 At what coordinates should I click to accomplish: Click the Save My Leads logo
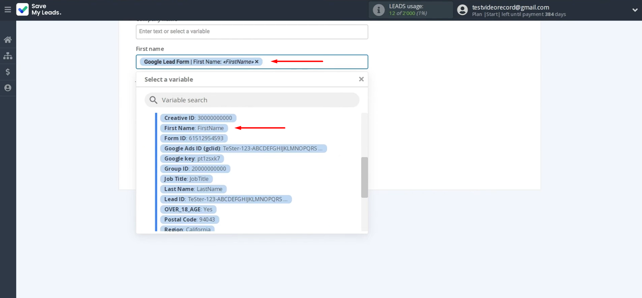(39, 9)
